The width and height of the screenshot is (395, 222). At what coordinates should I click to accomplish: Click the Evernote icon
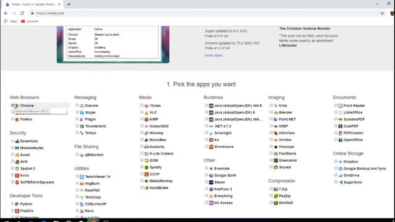pyautogui.click(x=211, y=168)
